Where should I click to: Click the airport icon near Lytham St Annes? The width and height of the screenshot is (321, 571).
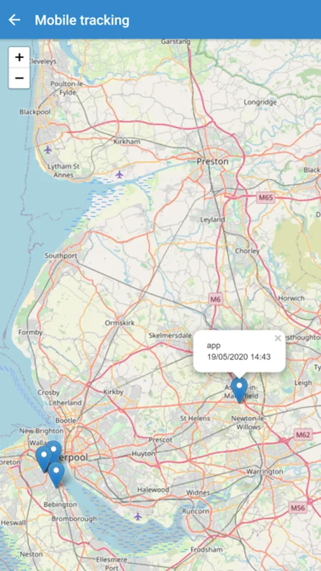click(120, 174)
